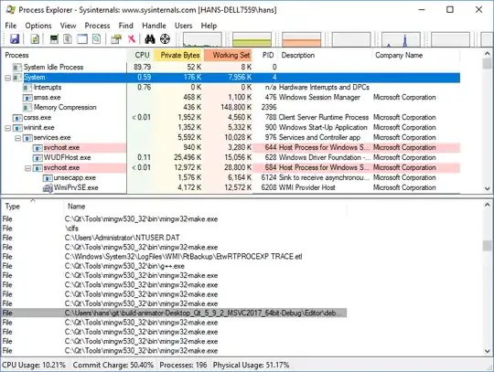
Task: Click Commit Charge 50.40% in status bar
Action: (113, 365)
